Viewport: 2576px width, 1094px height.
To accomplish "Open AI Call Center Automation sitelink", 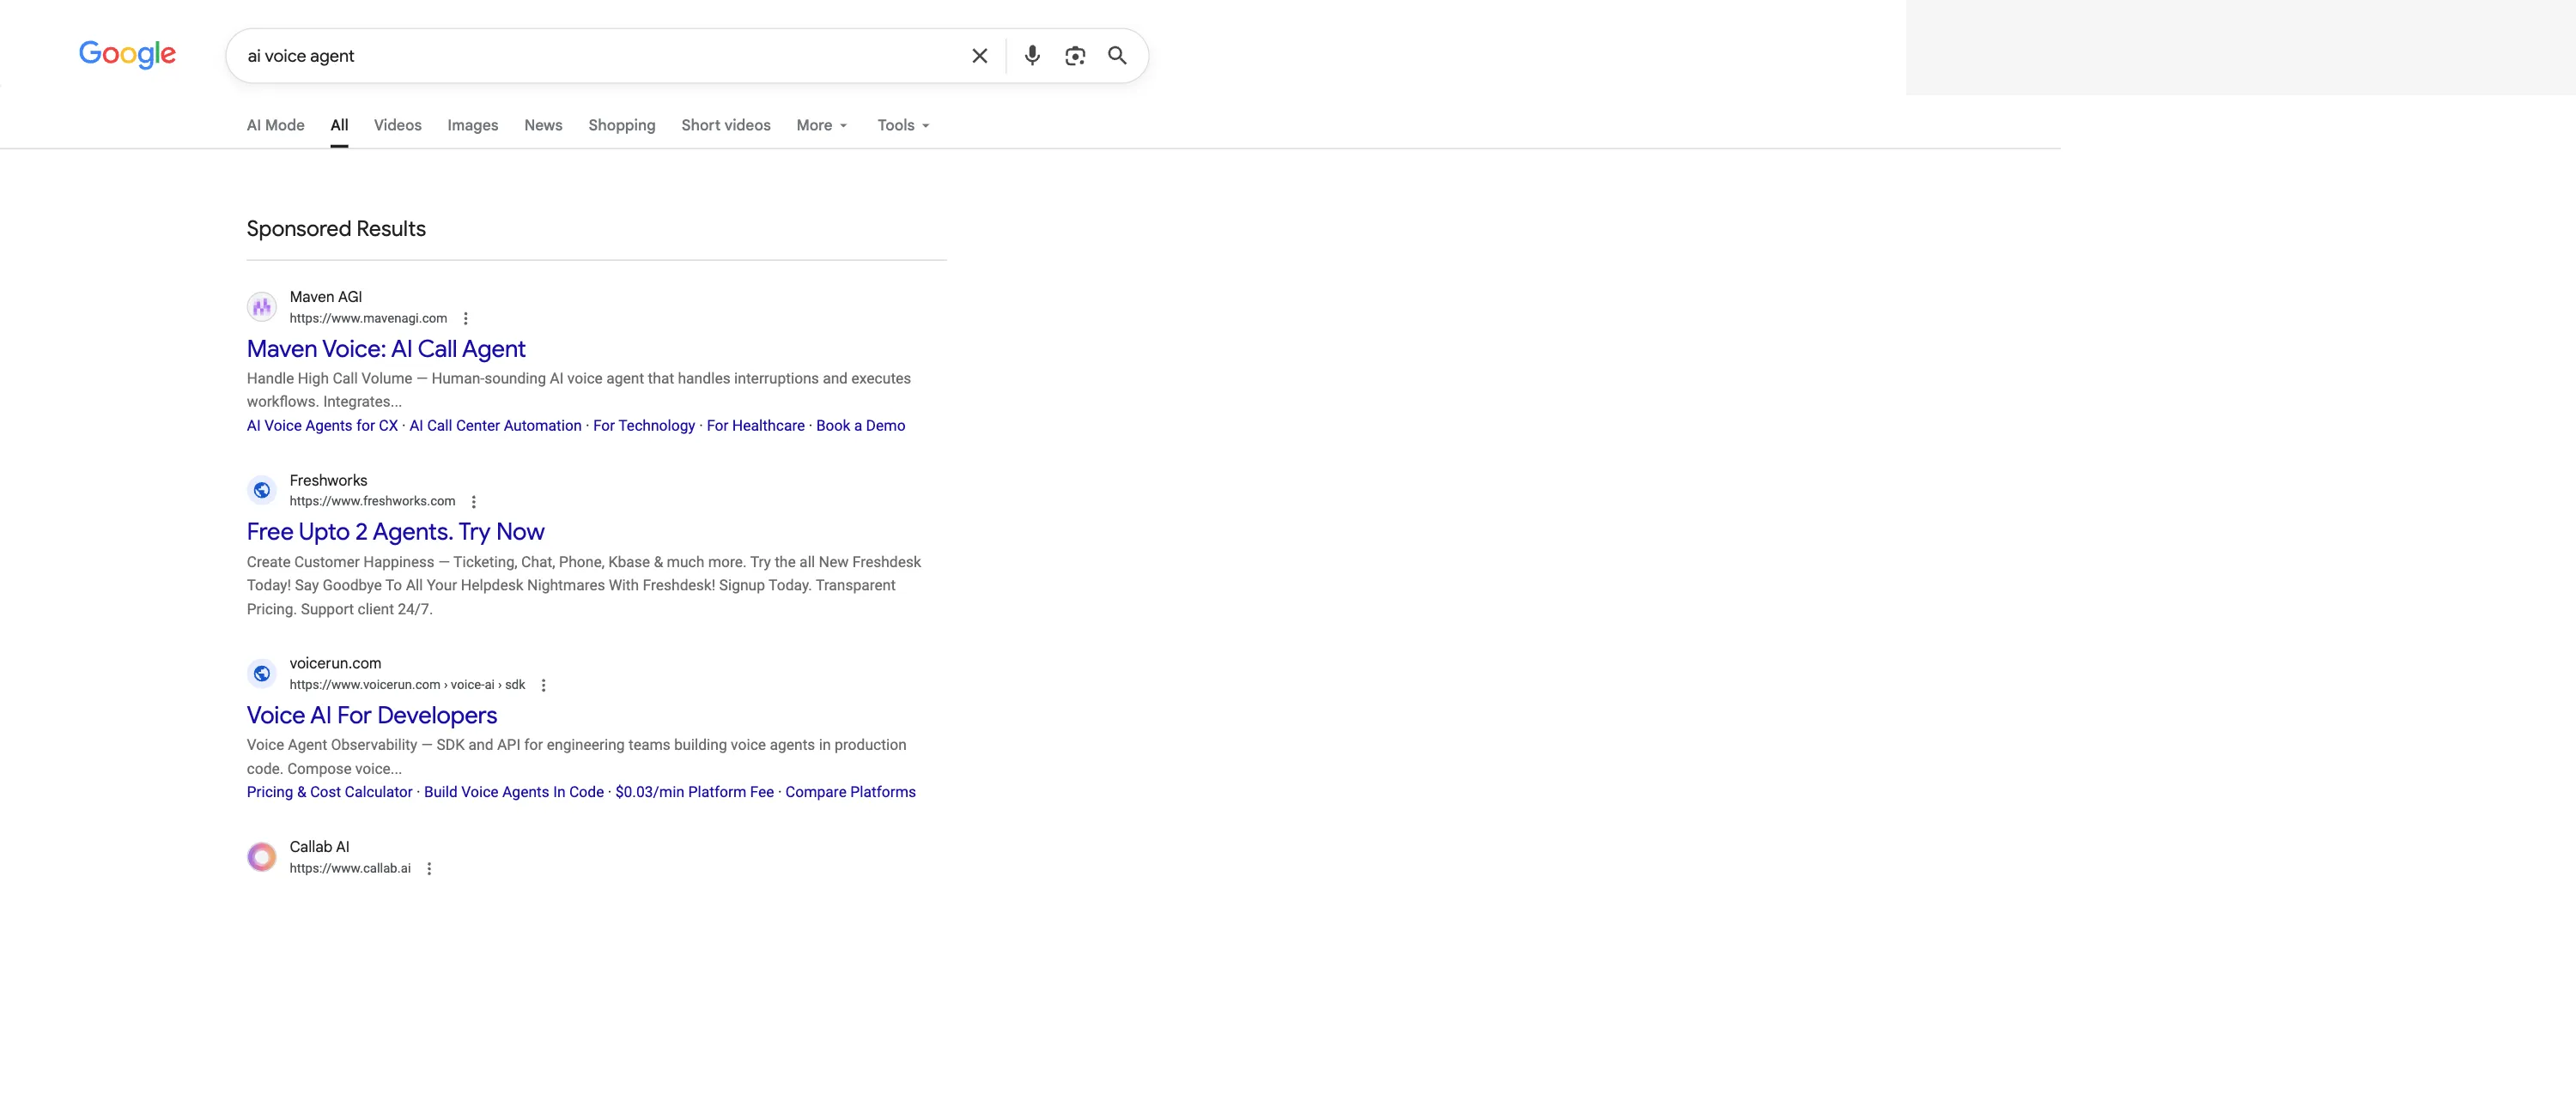I will (x=495, y=426).
